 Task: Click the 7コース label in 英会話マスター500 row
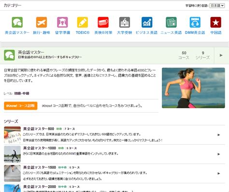tap(70, 129)
